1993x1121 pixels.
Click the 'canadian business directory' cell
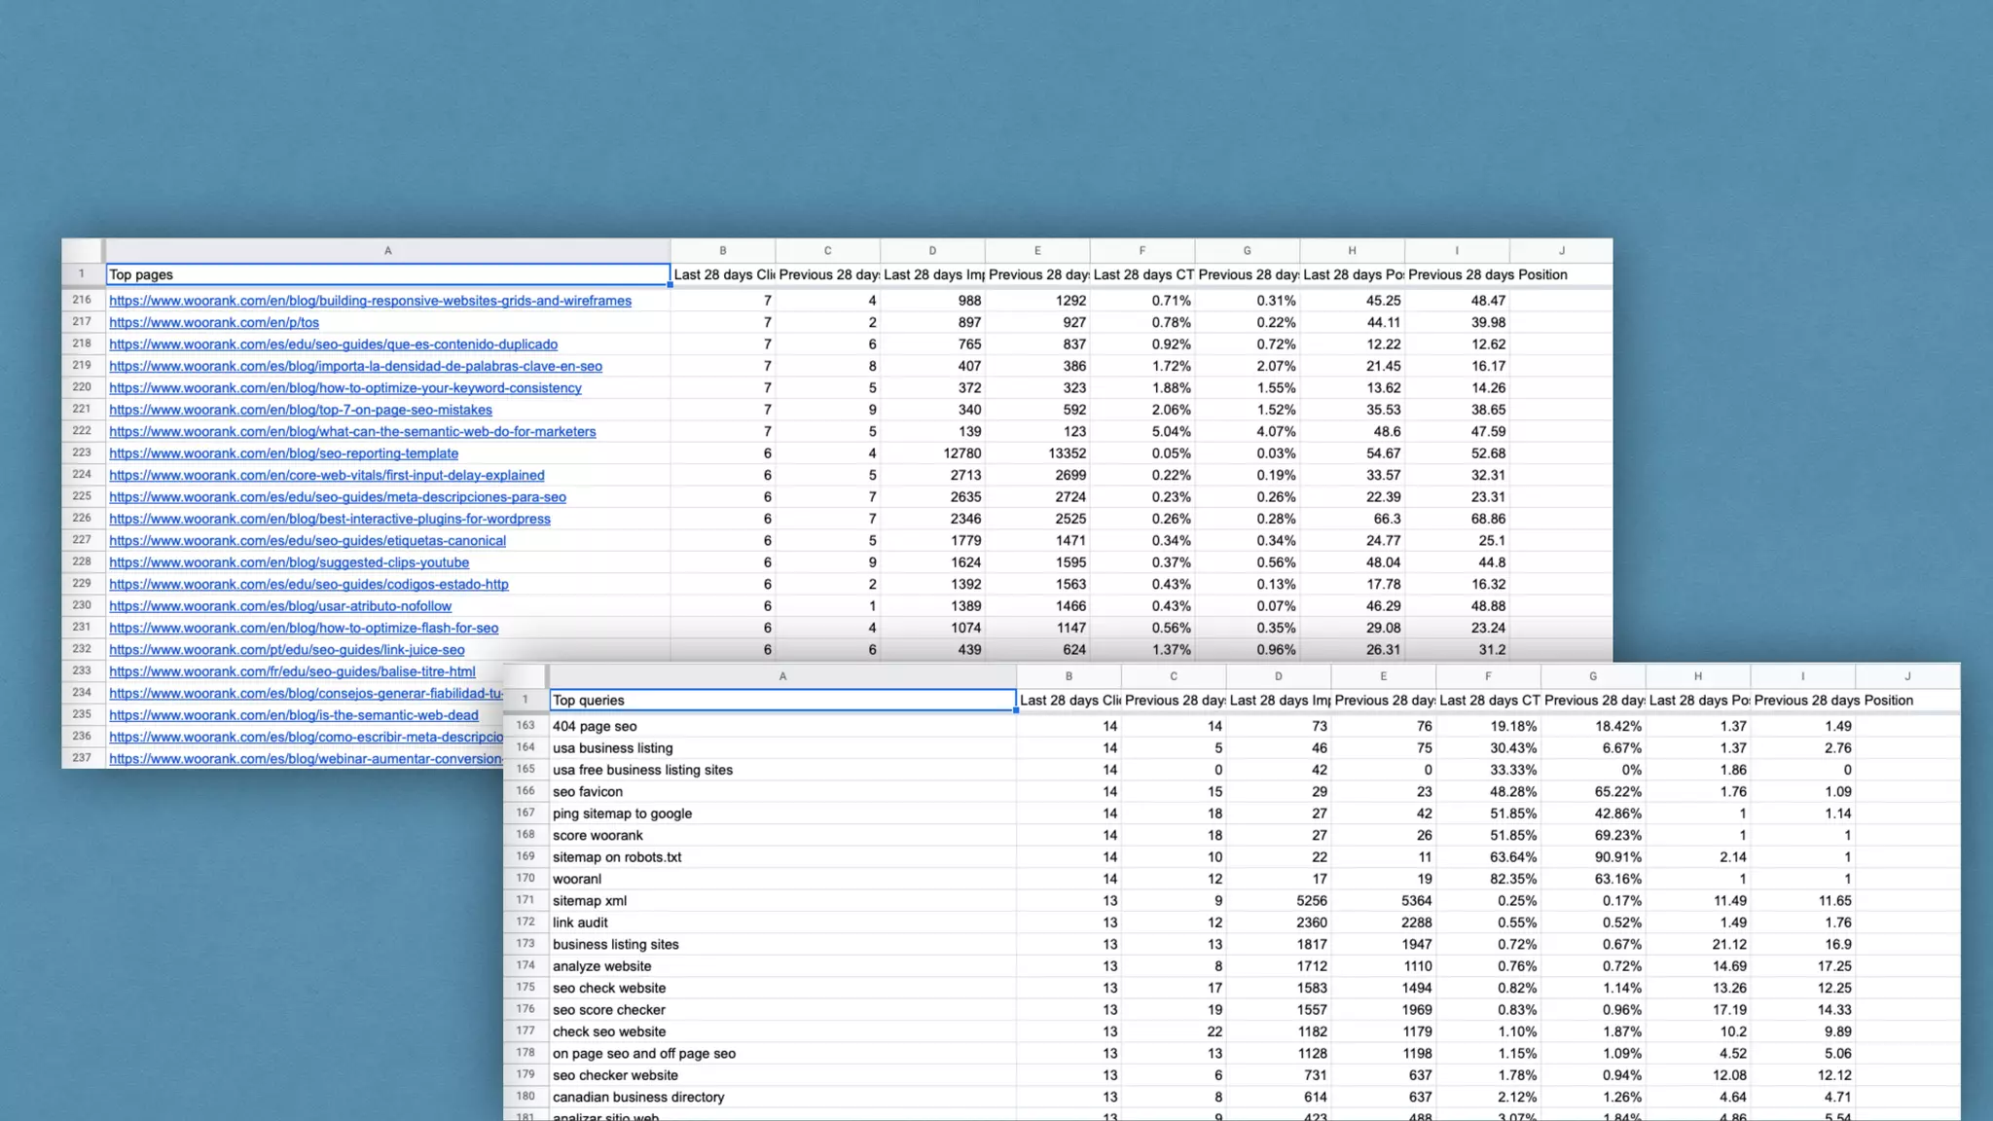[638, 1097]
